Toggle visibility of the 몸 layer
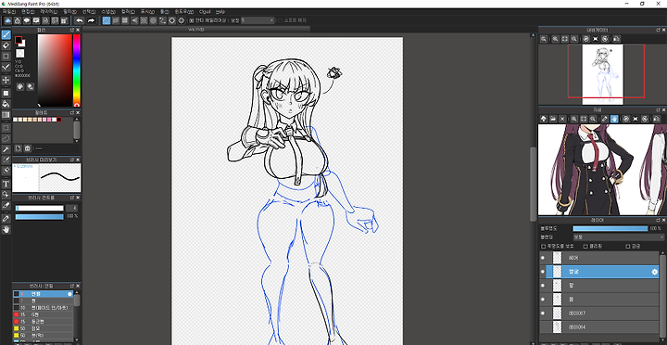This screenshot has height=345, width=667. click(542, 300)
